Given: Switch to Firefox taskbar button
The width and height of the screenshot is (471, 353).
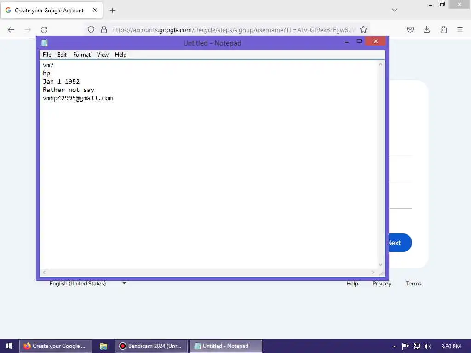Looking at the screenshot, I should point(56,346).
